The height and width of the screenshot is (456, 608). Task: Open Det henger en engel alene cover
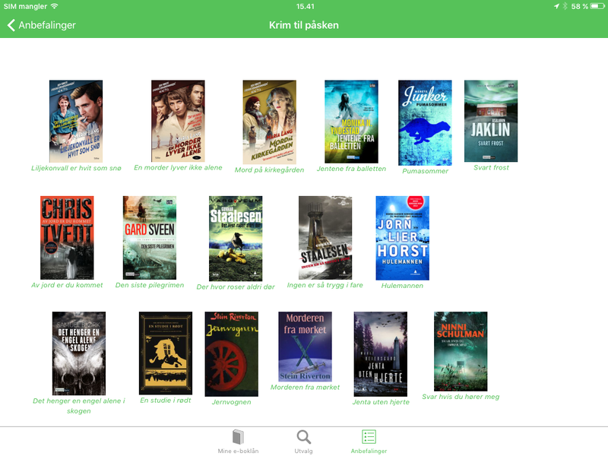click(x=79, y=353)
